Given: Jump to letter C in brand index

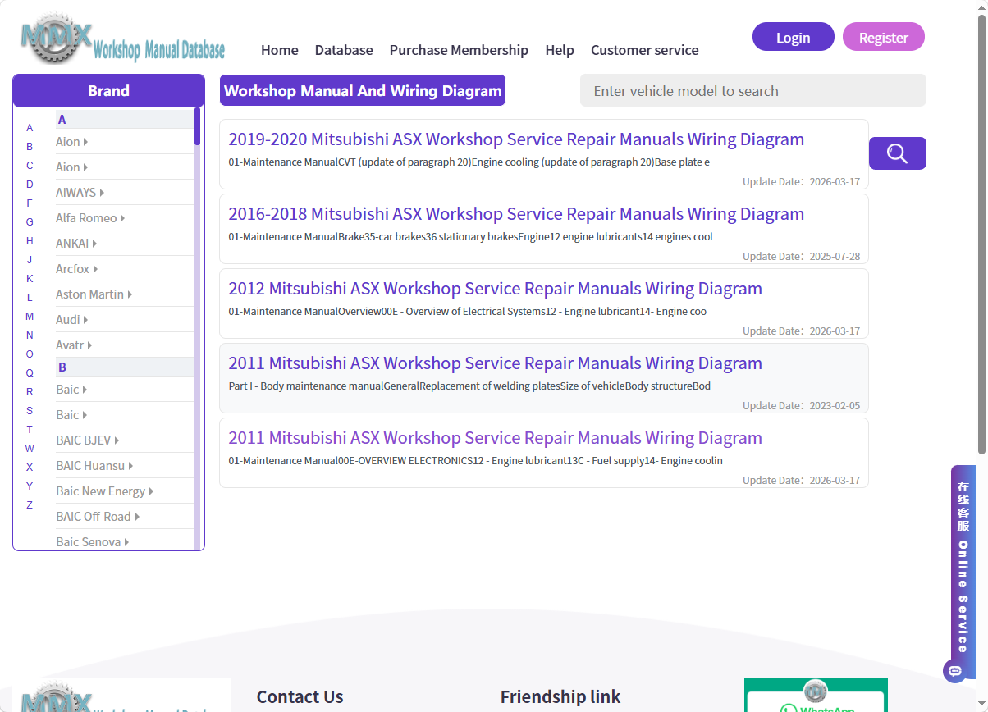Looking at the screenshot, I should (x=30, y=166).
